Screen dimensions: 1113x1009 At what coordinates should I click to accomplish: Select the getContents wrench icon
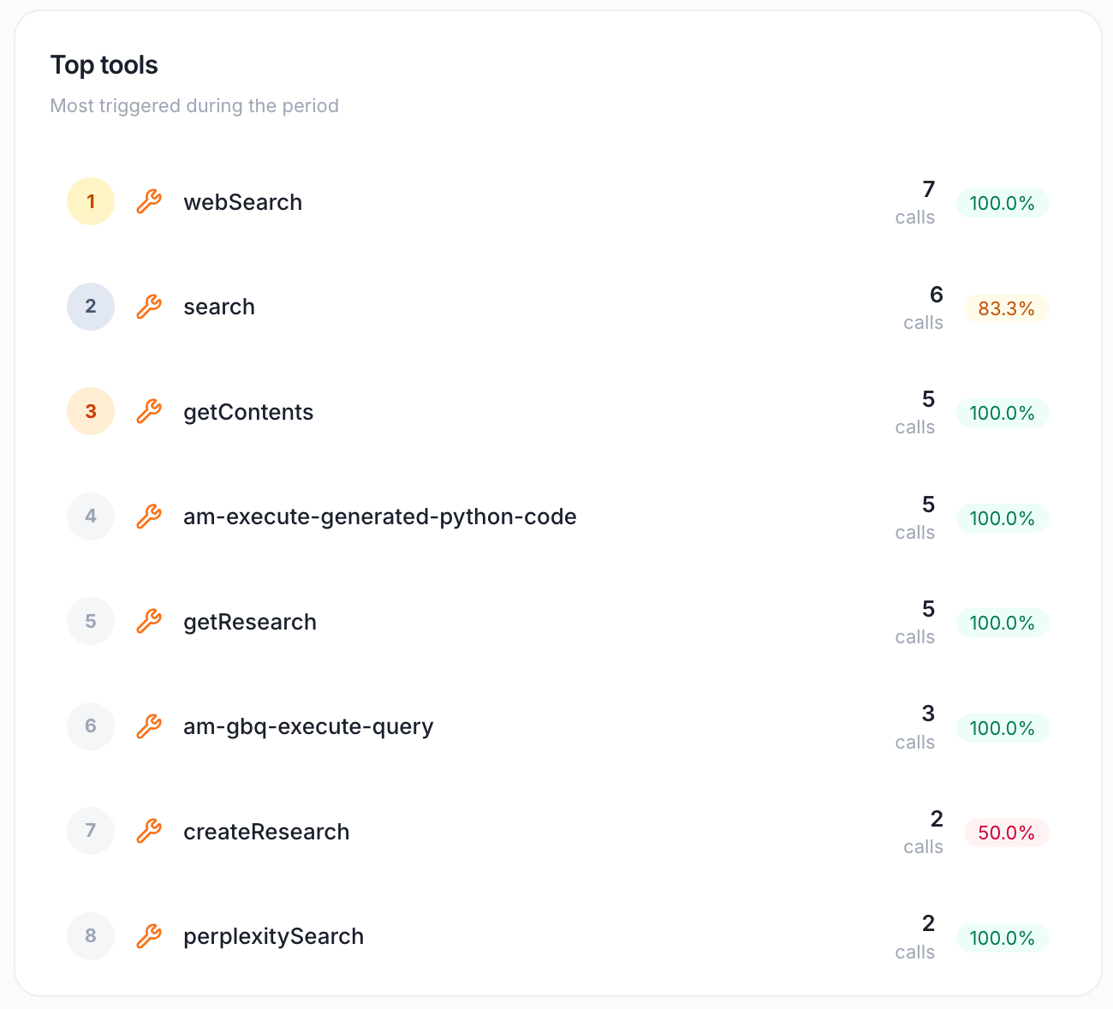(x=149, y=412)
